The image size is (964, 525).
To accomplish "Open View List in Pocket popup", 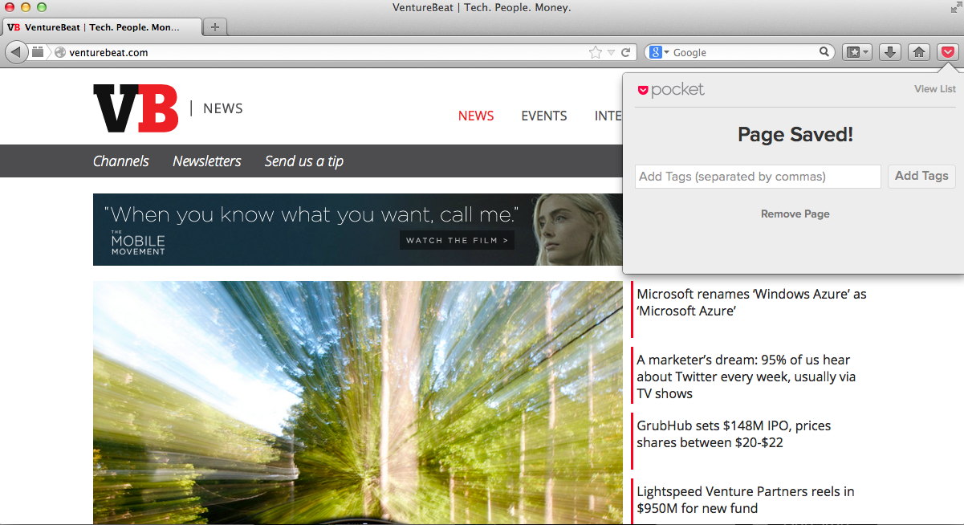I will (x=935, y=89).
